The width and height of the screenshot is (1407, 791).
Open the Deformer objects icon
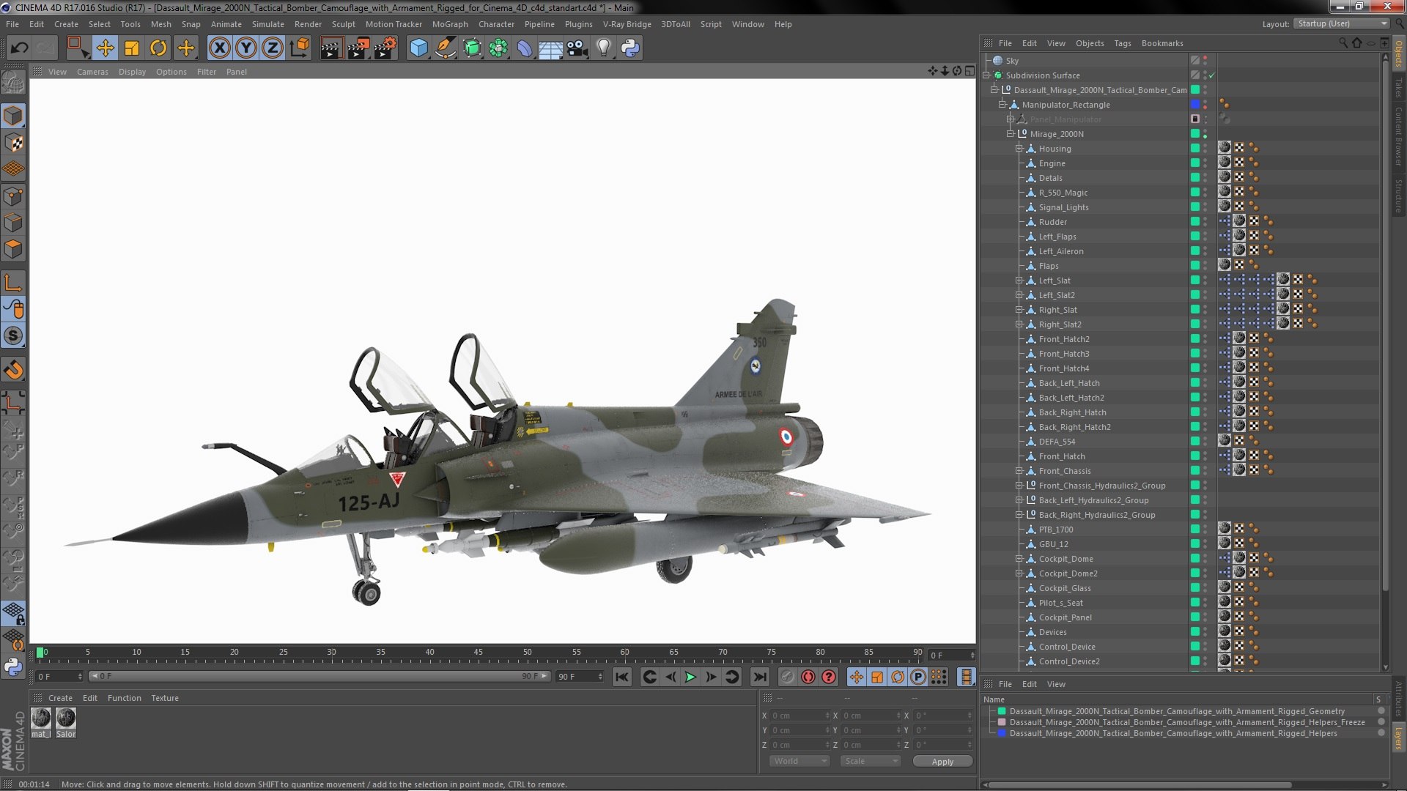point(525,48)
